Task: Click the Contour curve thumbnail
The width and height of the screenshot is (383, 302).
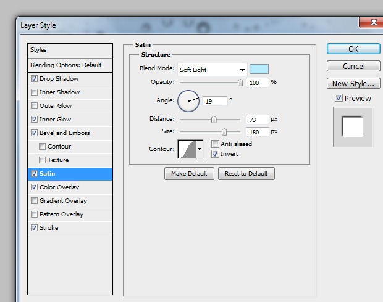Action: click(187, 149)
